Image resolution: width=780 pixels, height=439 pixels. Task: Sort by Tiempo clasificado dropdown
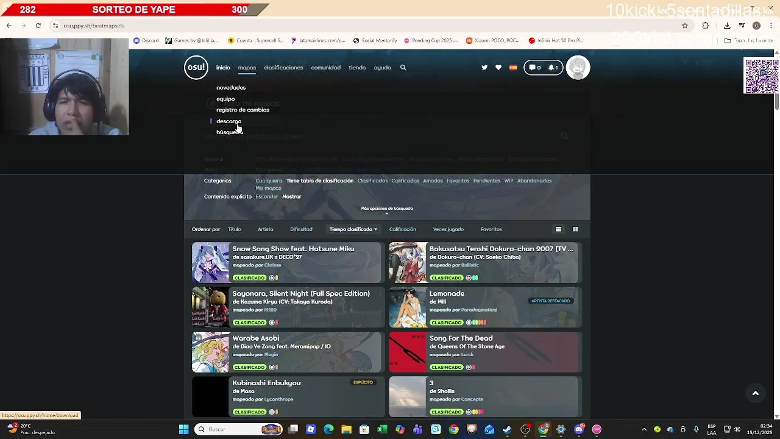(x=353, y=229)
